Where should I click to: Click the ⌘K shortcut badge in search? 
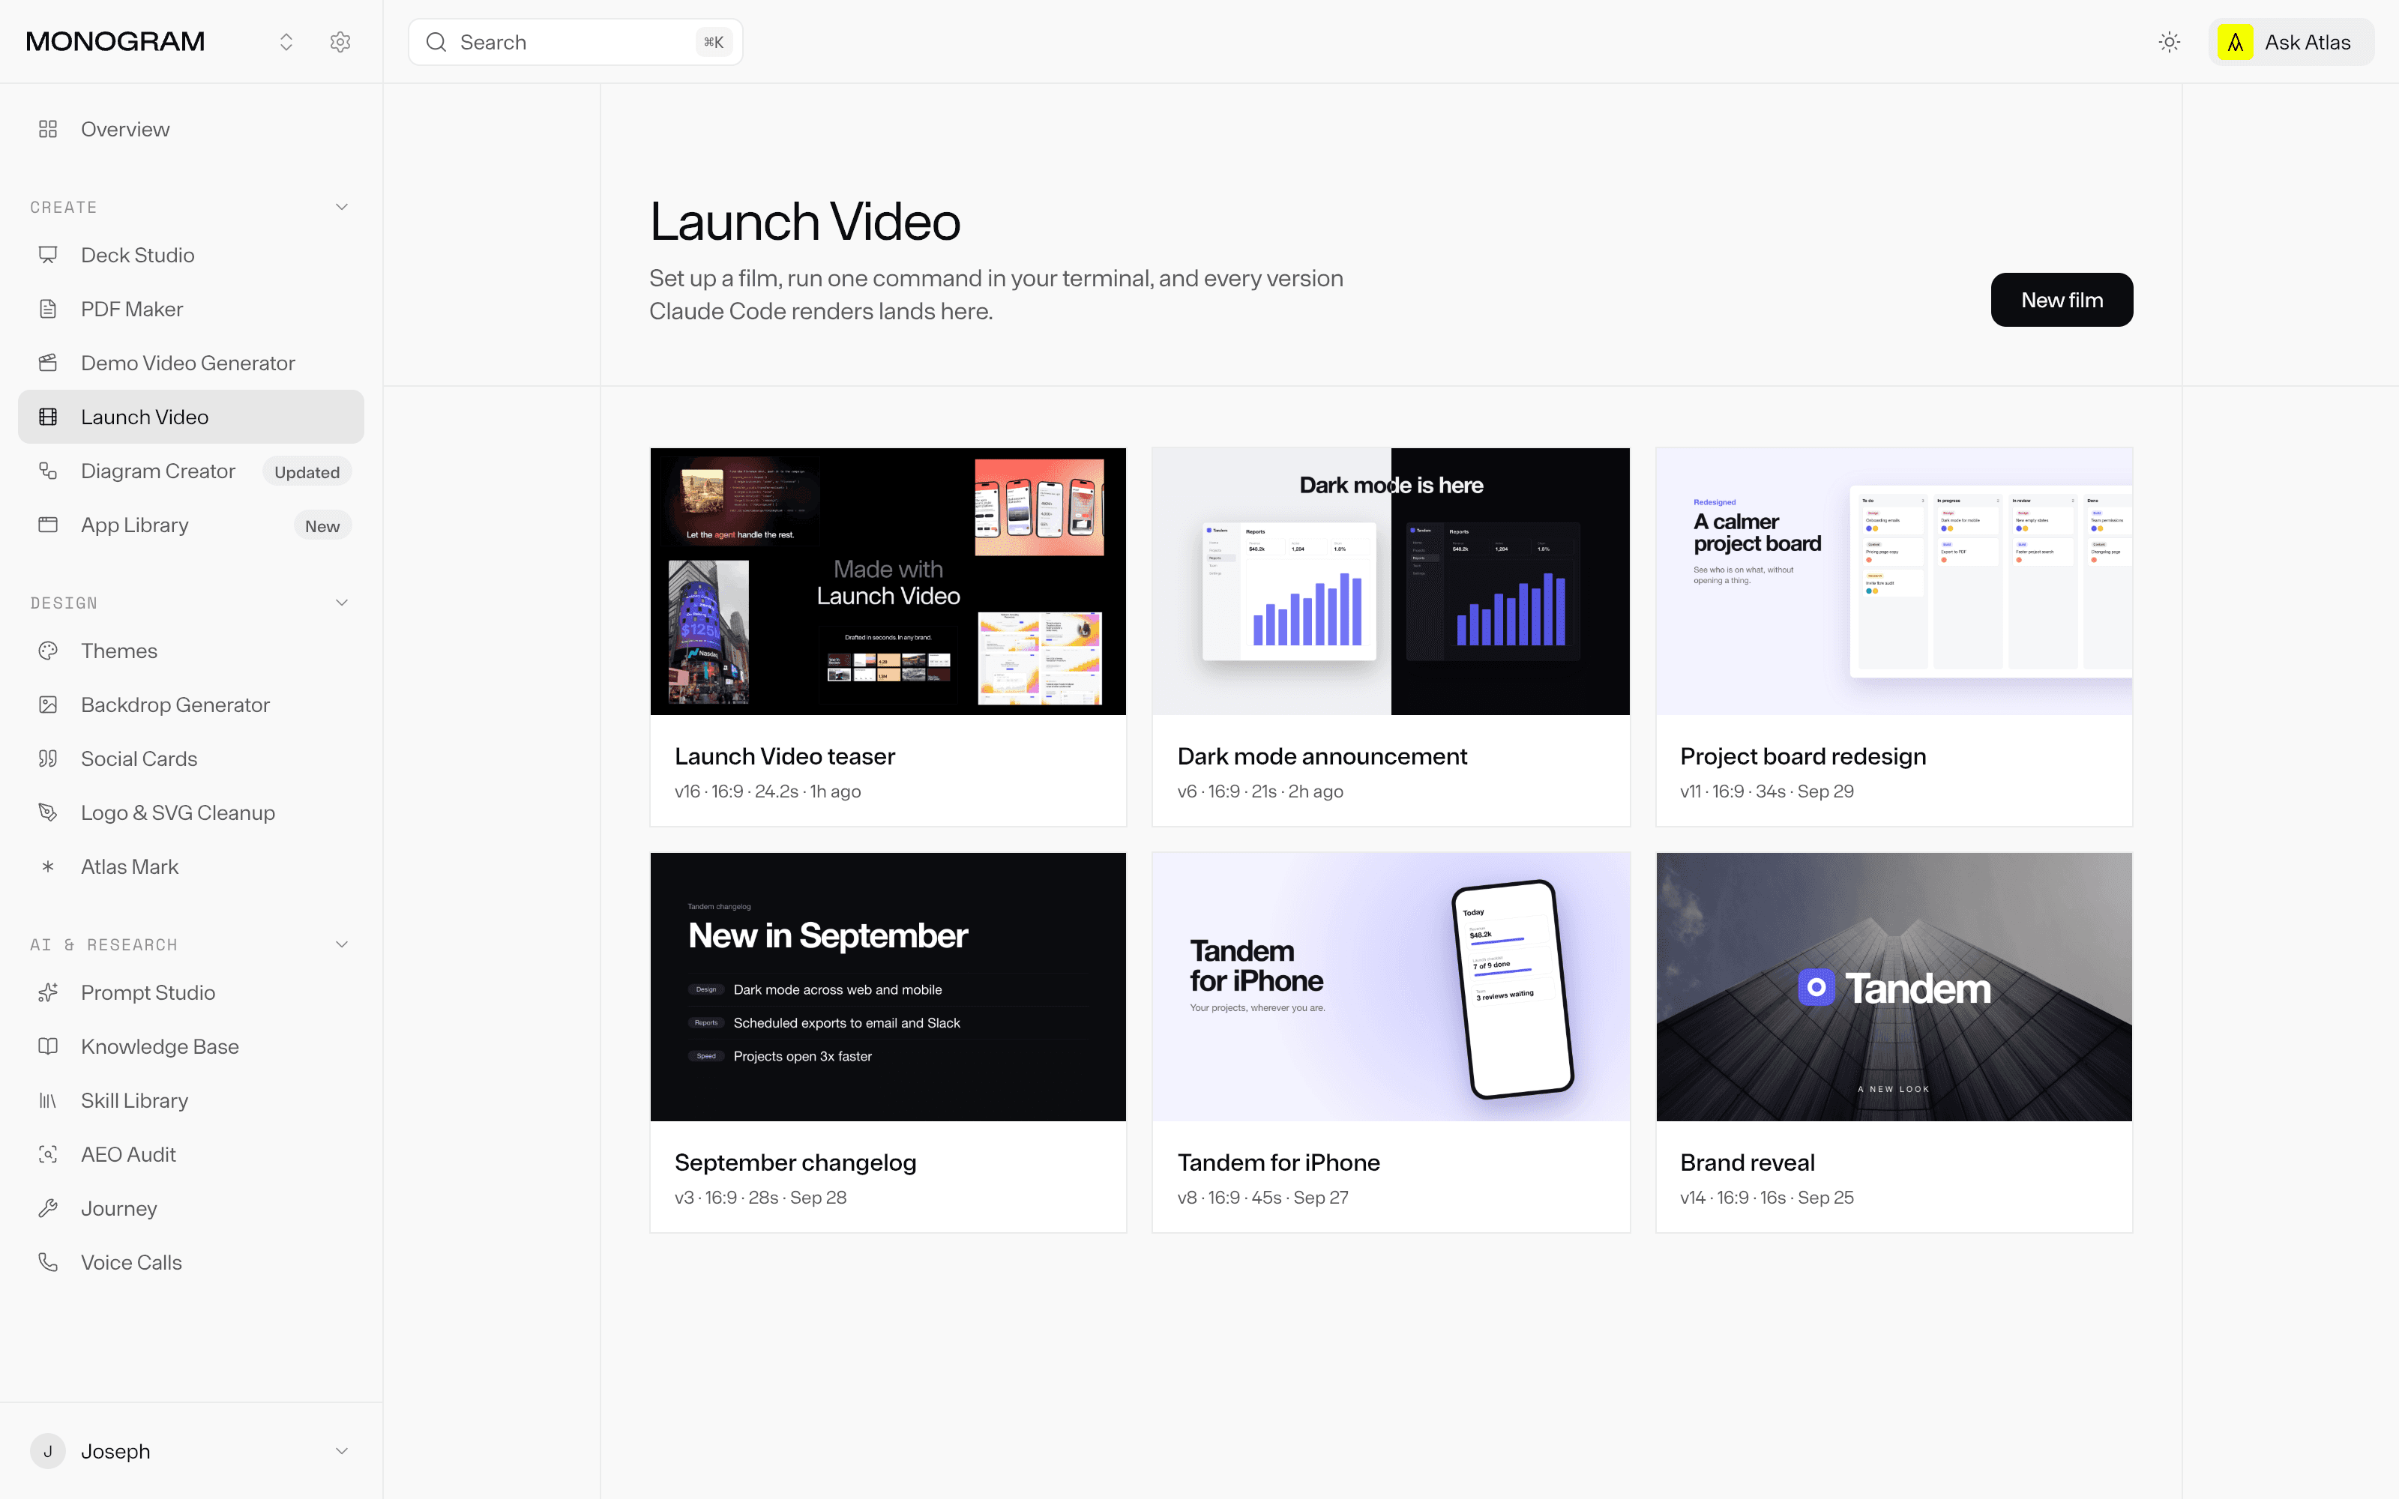click(714, 42)
